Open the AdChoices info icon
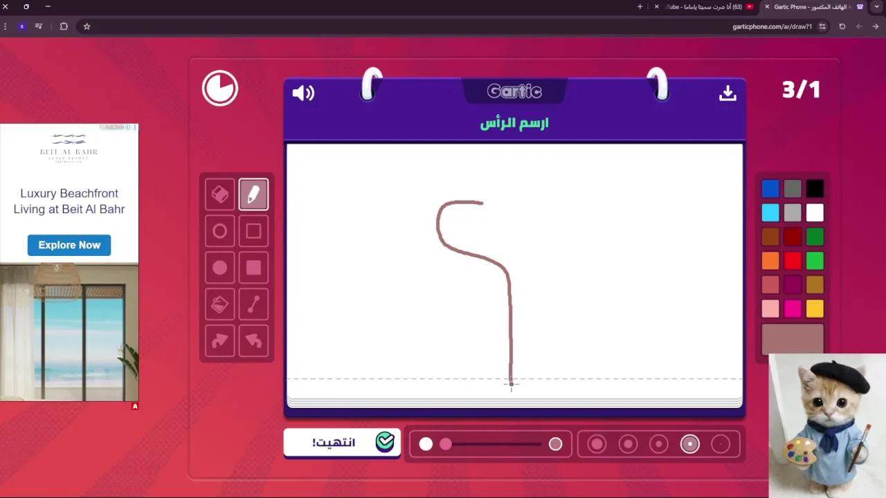Viewport: 886px width, 498px height. click(x=127, y=127)
